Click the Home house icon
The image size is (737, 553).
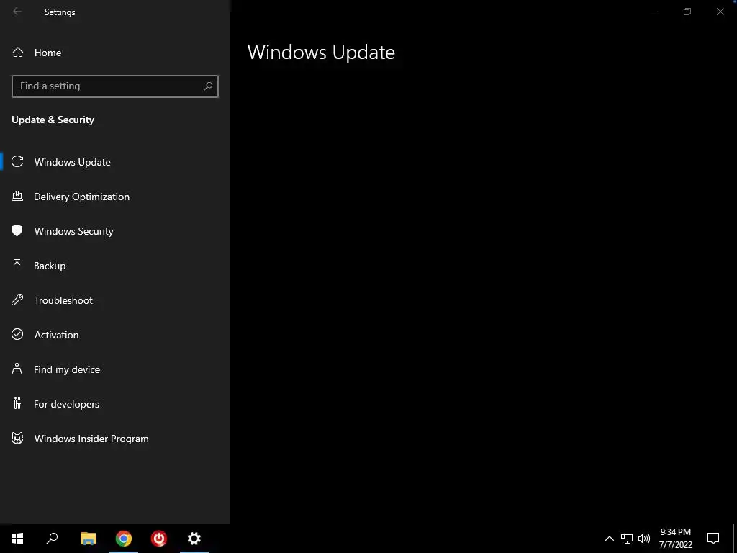18,52
